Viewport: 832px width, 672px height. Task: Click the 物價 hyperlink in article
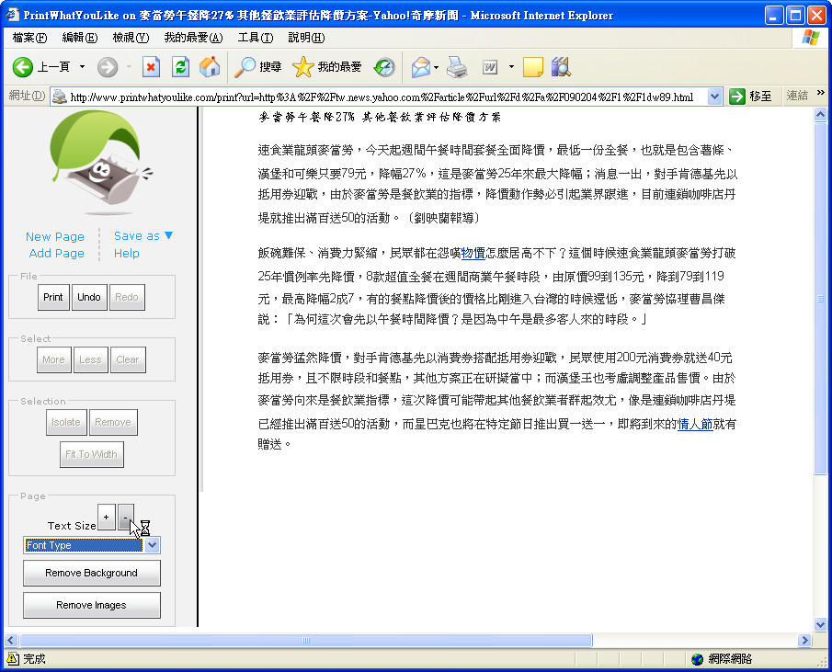[x=473, y=253]
